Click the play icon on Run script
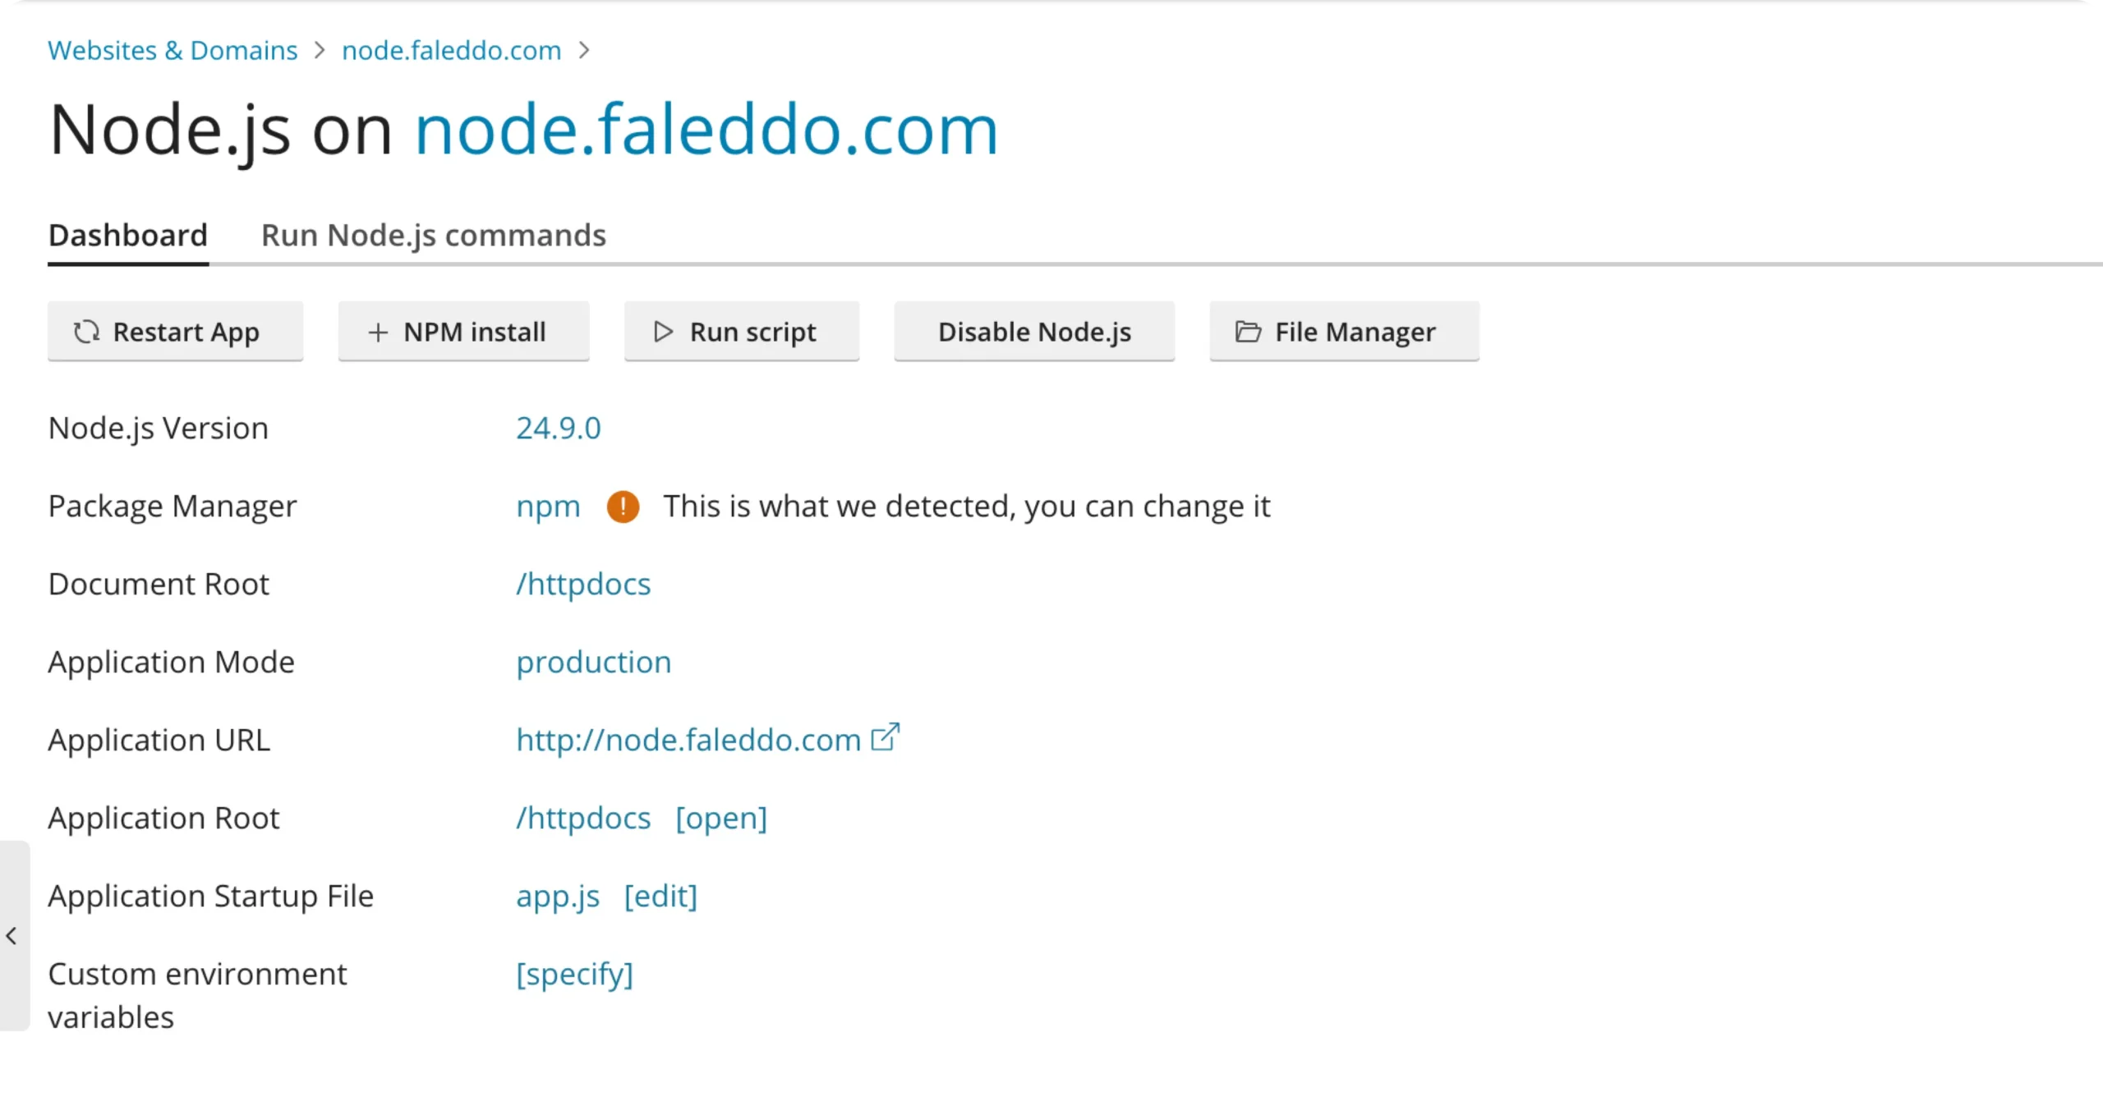 click(x=664, y=332)
